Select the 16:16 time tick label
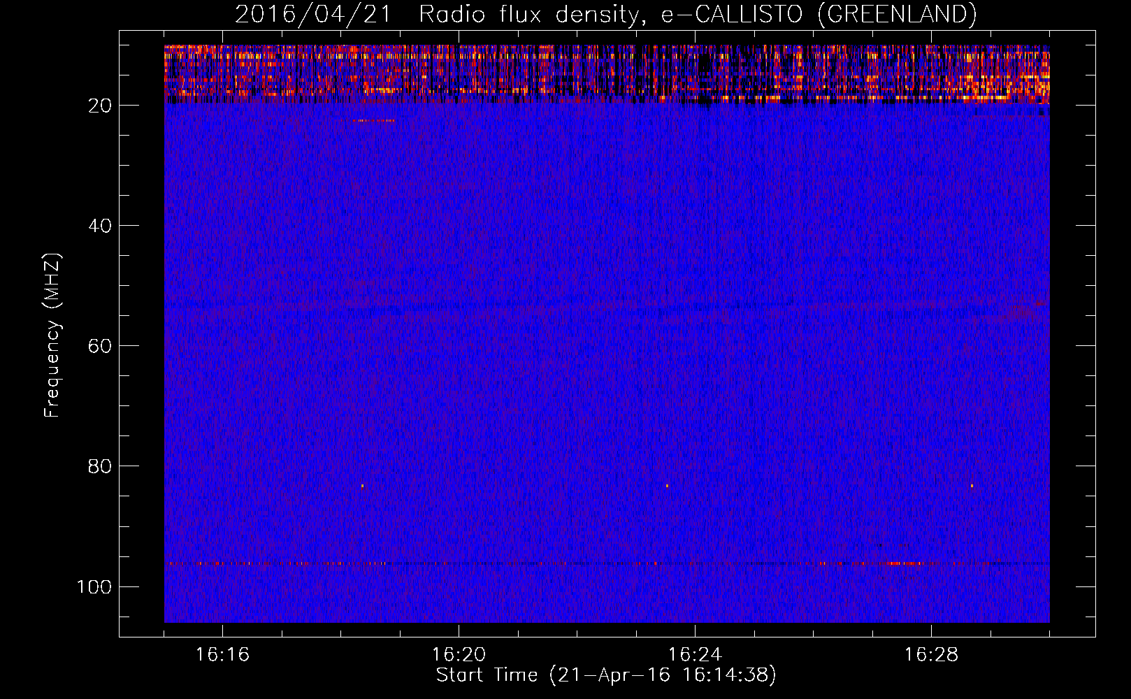This screenshot has height=699, width=1131. 222,654
